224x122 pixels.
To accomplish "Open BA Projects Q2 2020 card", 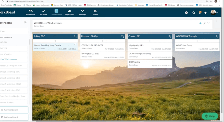I will coord(102,55).
